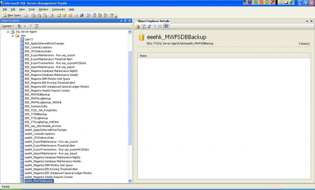Click the Object Explorer scrollbar up arrow
The image size is (315, 190).
[130, 32]
